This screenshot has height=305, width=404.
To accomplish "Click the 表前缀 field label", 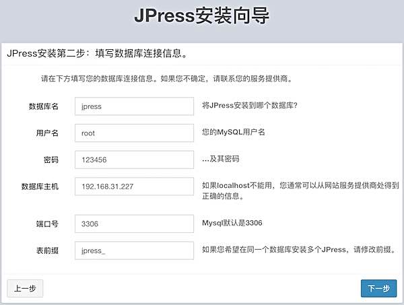I will (x=47, y=250).
